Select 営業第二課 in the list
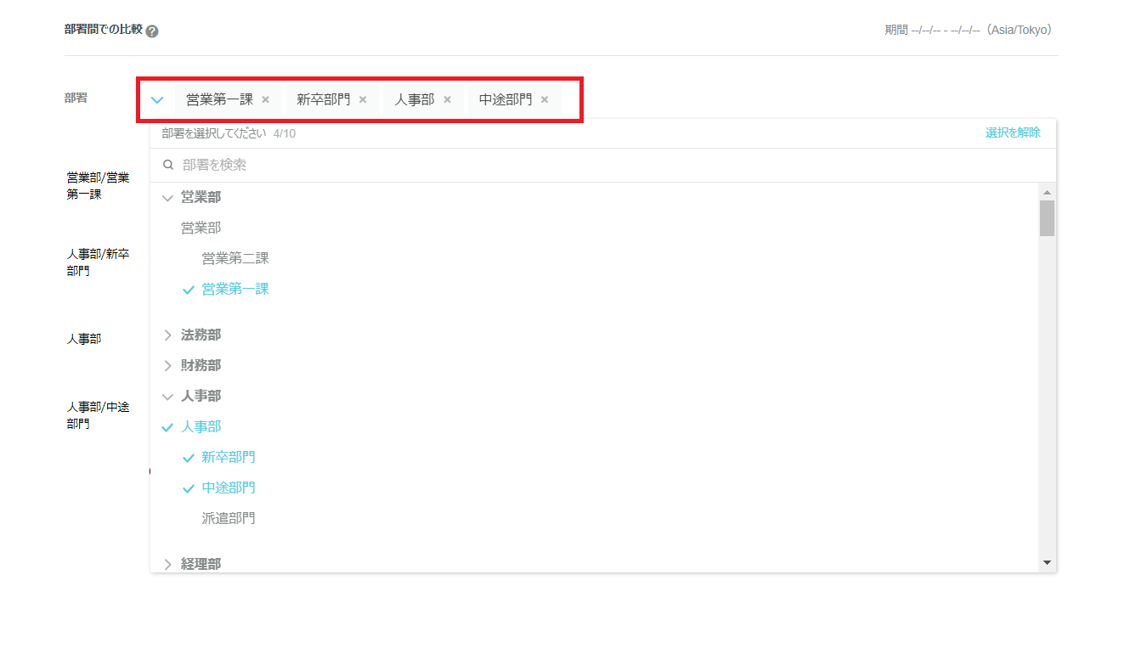 (235, 258)
